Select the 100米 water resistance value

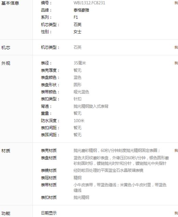click(x=79, y=121)
